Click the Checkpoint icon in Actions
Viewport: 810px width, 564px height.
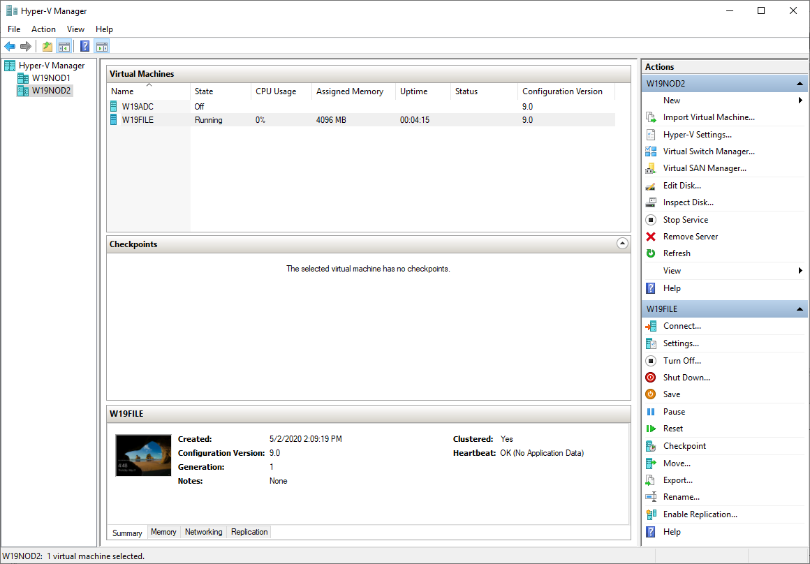651,446
